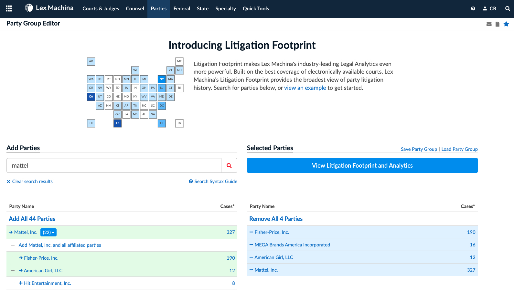Viewport: 514px width, 291px height.
Task: Select the FL state tile on map
Action: point(162,123)
